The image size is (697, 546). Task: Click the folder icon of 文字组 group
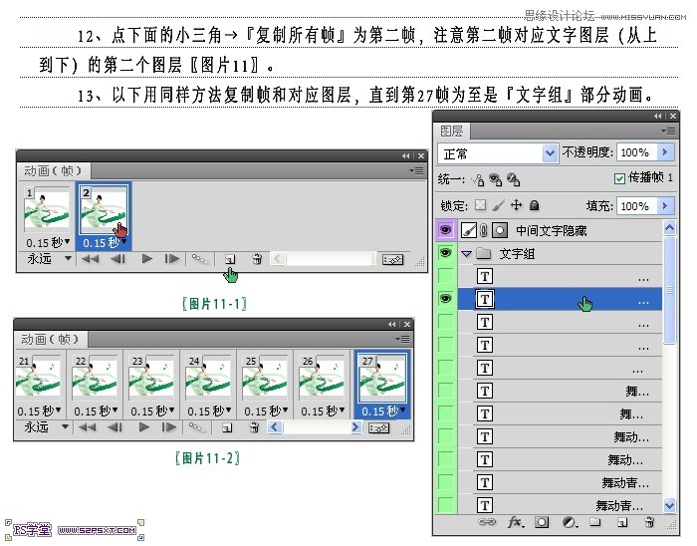coord(484,254)
